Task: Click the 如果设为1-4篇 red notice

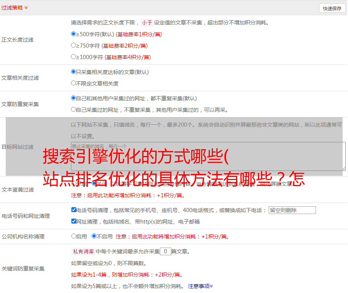Action: (x=127, y=275)
